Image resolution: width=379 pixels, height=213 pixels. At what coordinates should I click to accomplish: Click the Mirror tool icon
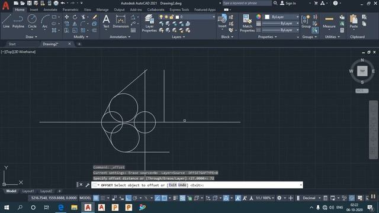tap(75, 24)
